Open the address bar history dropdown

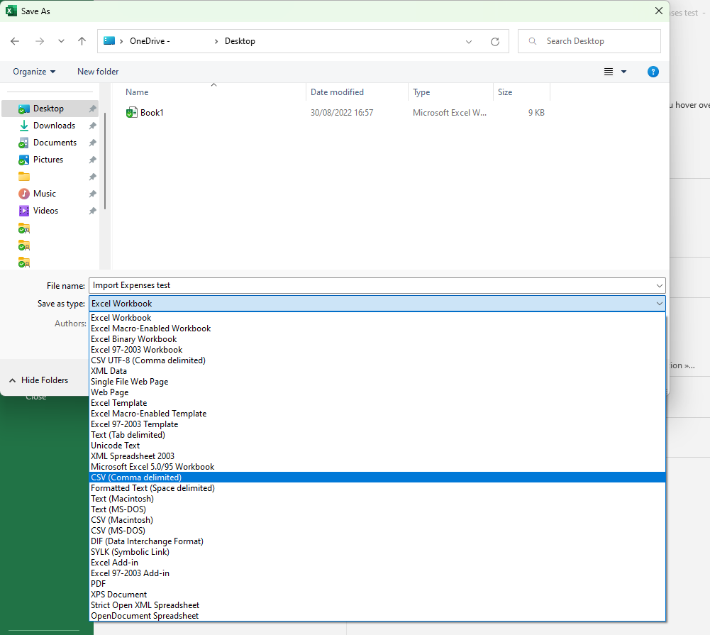469,41
